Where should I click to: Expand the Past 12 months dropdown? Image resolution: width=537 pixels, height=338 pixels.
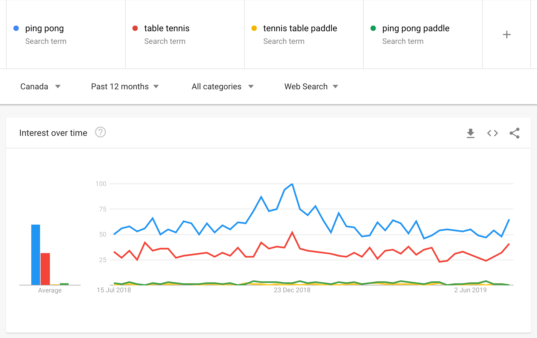[x=125, y=87]
